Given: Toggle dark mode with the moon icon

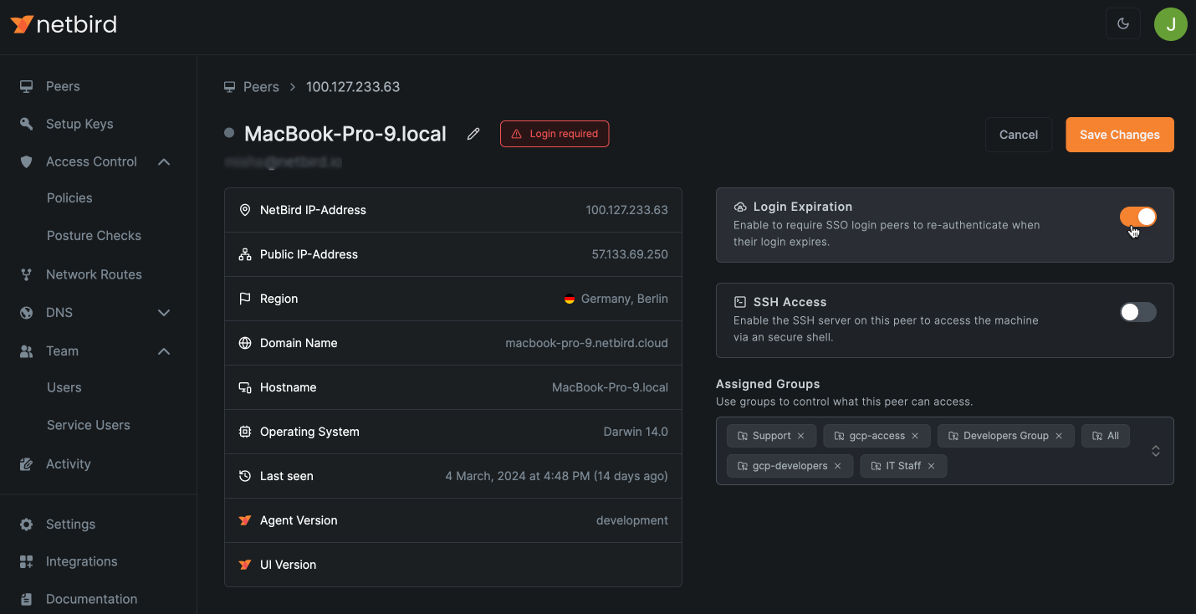Looking at the screenshot, I should click(x=1123, y=23).
